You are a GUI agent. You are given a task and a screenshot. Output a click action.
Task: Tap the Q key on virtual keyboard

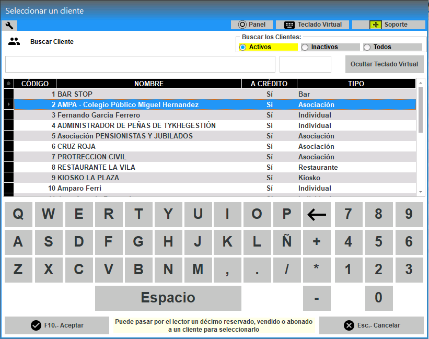point(18,215)
